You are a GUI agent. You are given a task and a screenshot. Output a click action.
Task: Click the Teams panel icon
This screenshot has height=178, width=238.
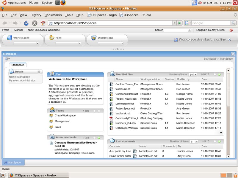[52, 110]
